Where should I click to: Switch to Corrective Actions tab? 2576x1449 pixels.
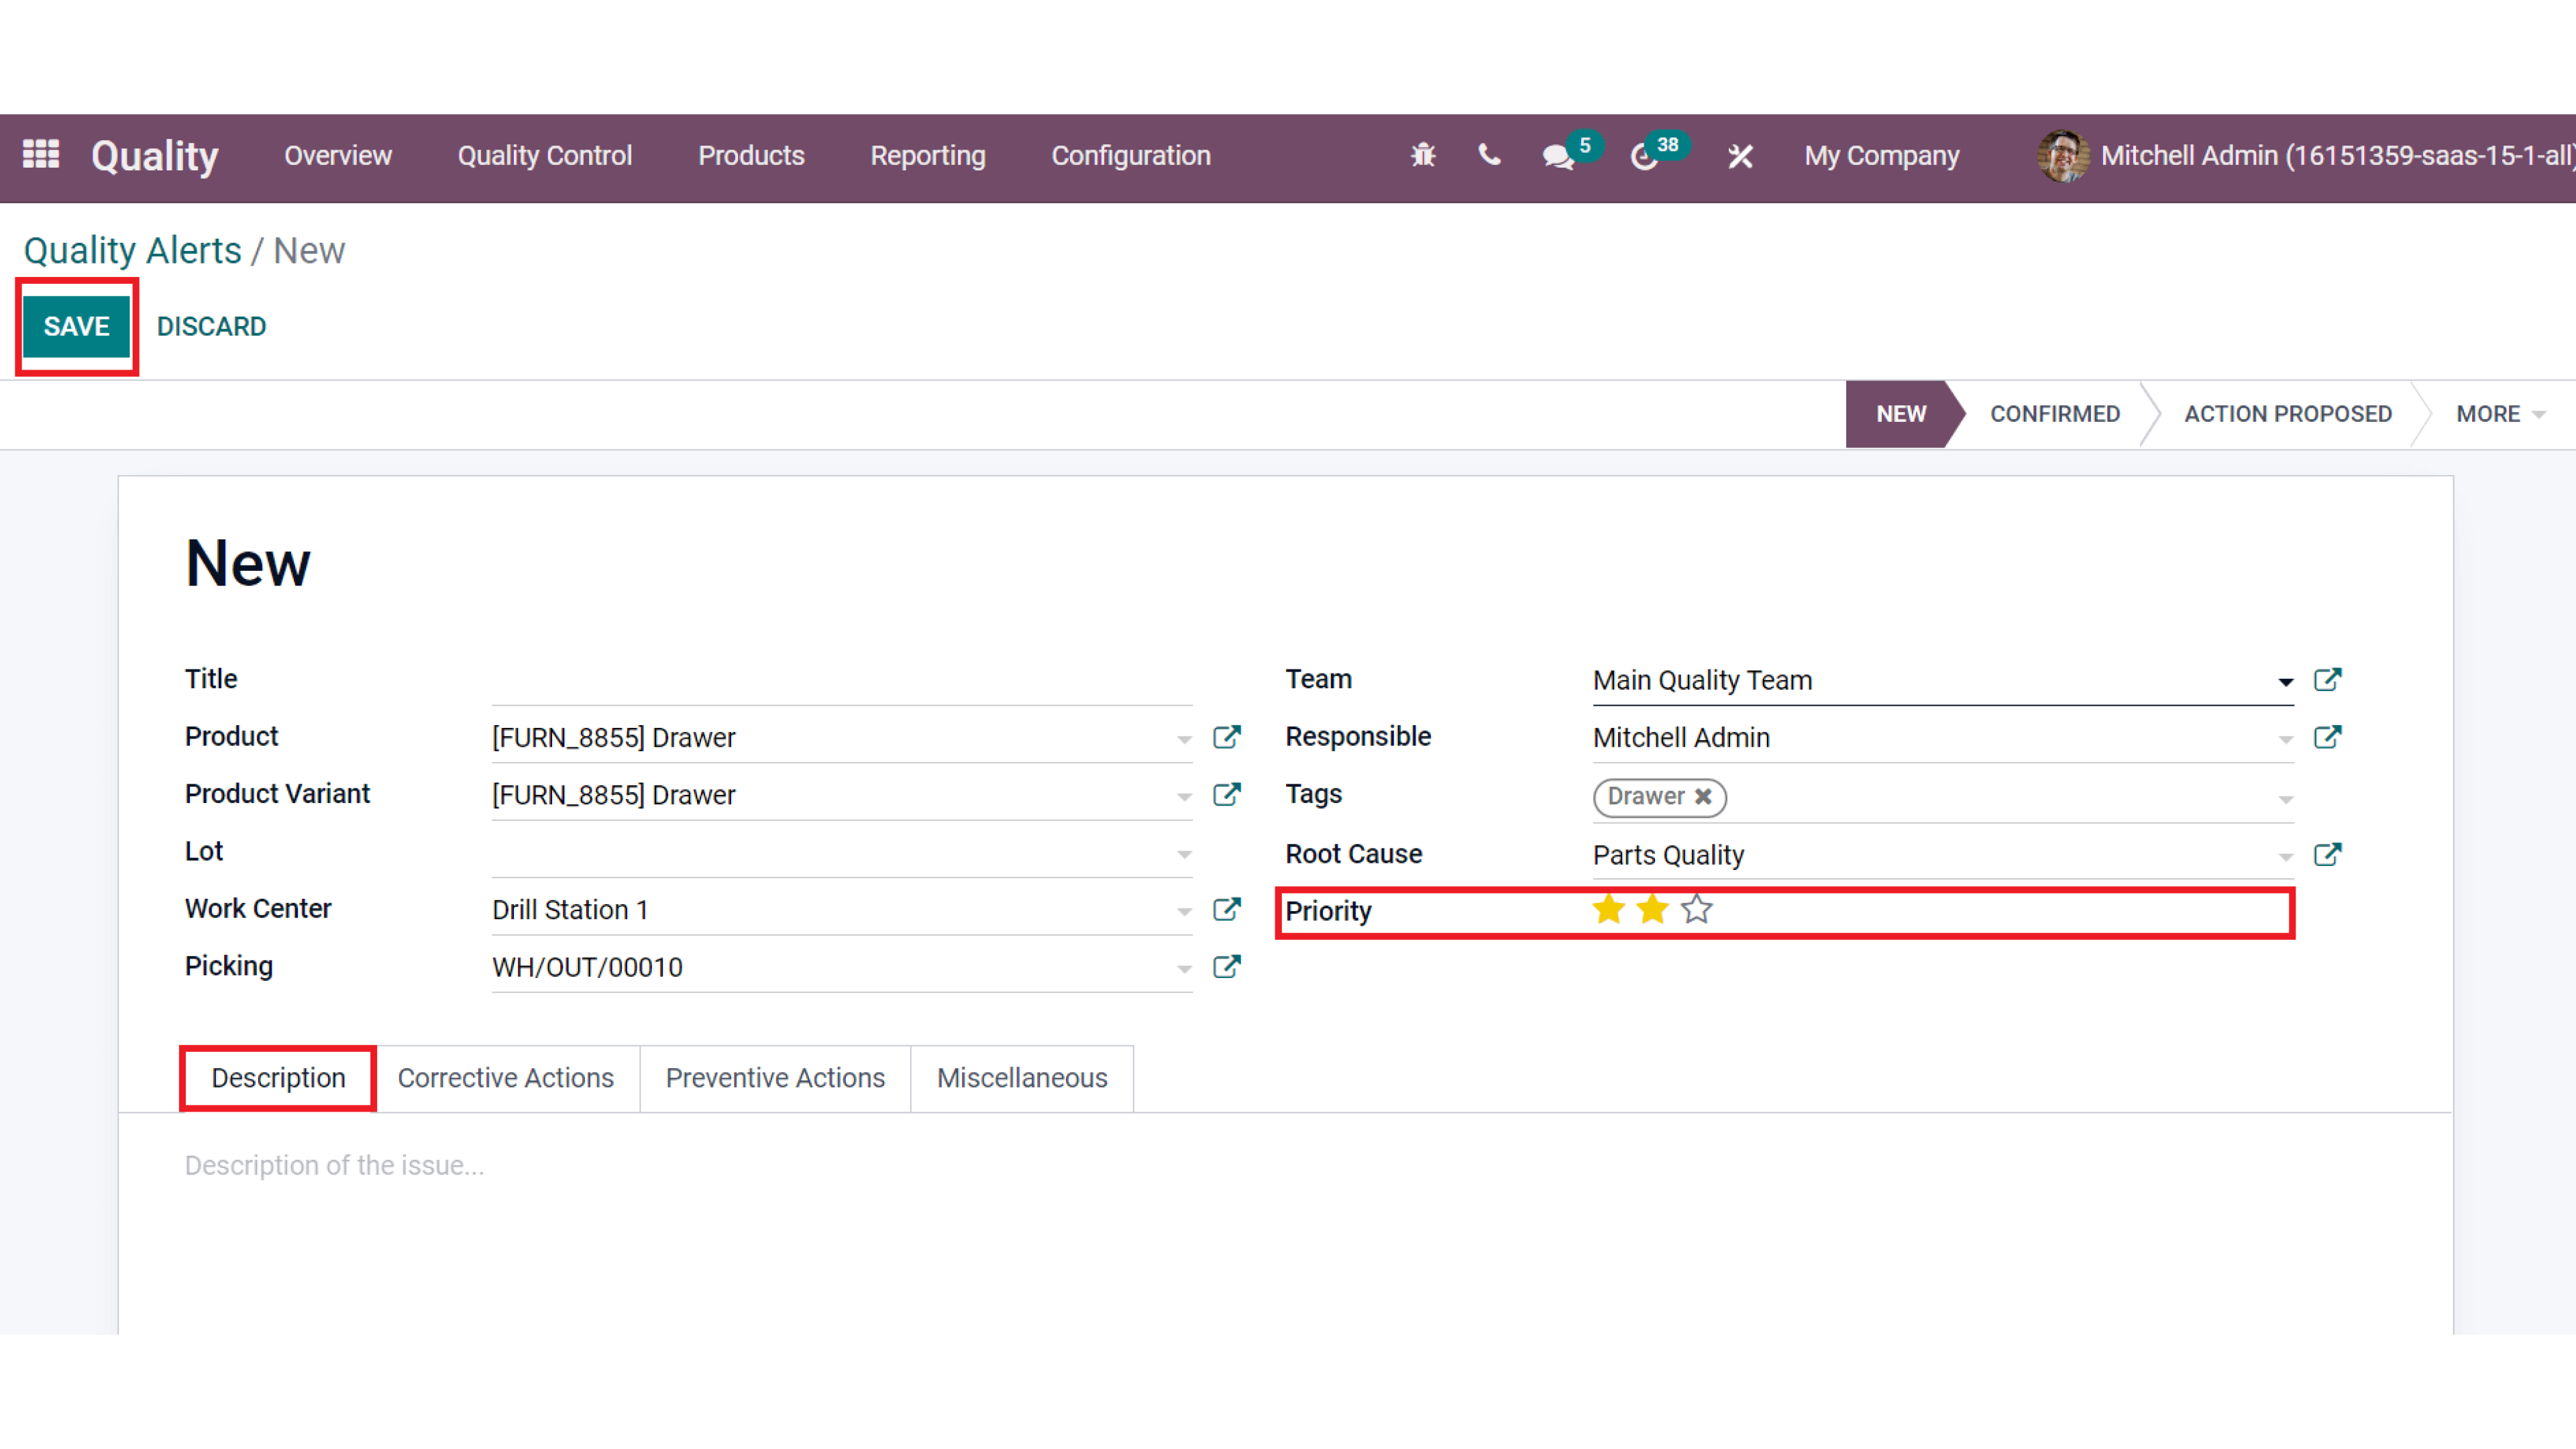[x=505, y=1078]
